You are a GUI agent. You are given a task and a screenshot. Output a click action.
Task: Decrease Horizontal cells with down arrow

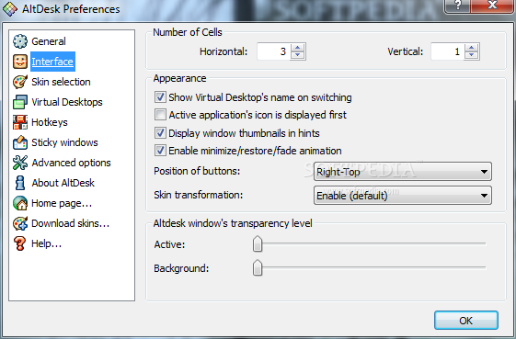(x=297, y=55)
